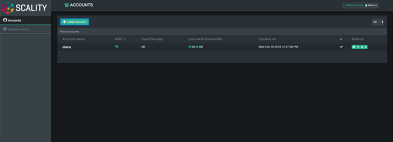Open the admin user dropdown
The width and height of the screenshot is (393, 142).
pyautogui.click(x=371, y=5)
